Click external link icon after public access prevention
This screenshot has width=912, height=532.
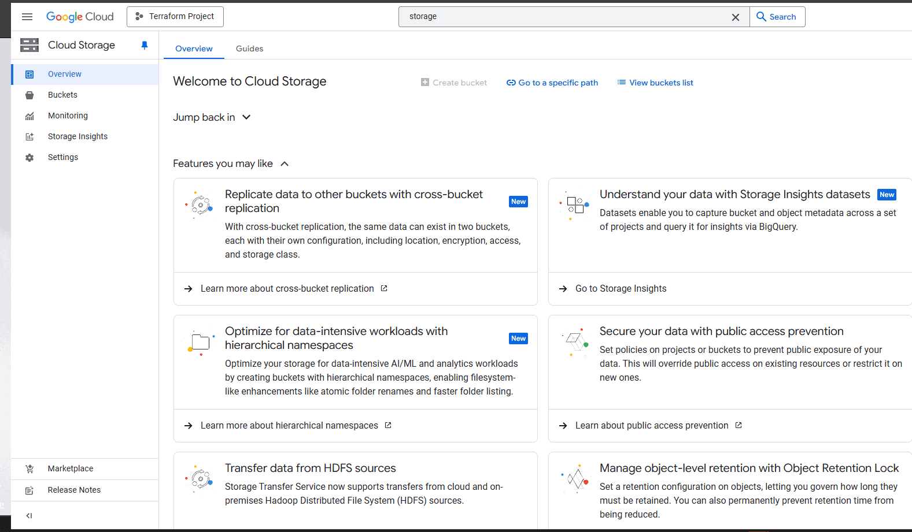[x=739, y=425]
